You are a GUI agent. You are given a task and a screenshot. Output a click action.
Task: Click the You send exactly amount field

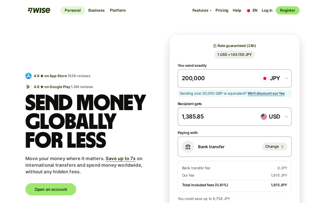click(x=218, y=78)
